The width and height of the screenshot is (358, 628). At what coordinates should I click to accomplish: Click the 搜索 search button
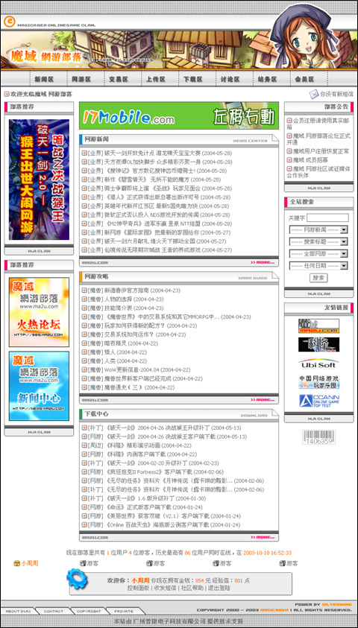pyautogui.click(x=318, y=278)
